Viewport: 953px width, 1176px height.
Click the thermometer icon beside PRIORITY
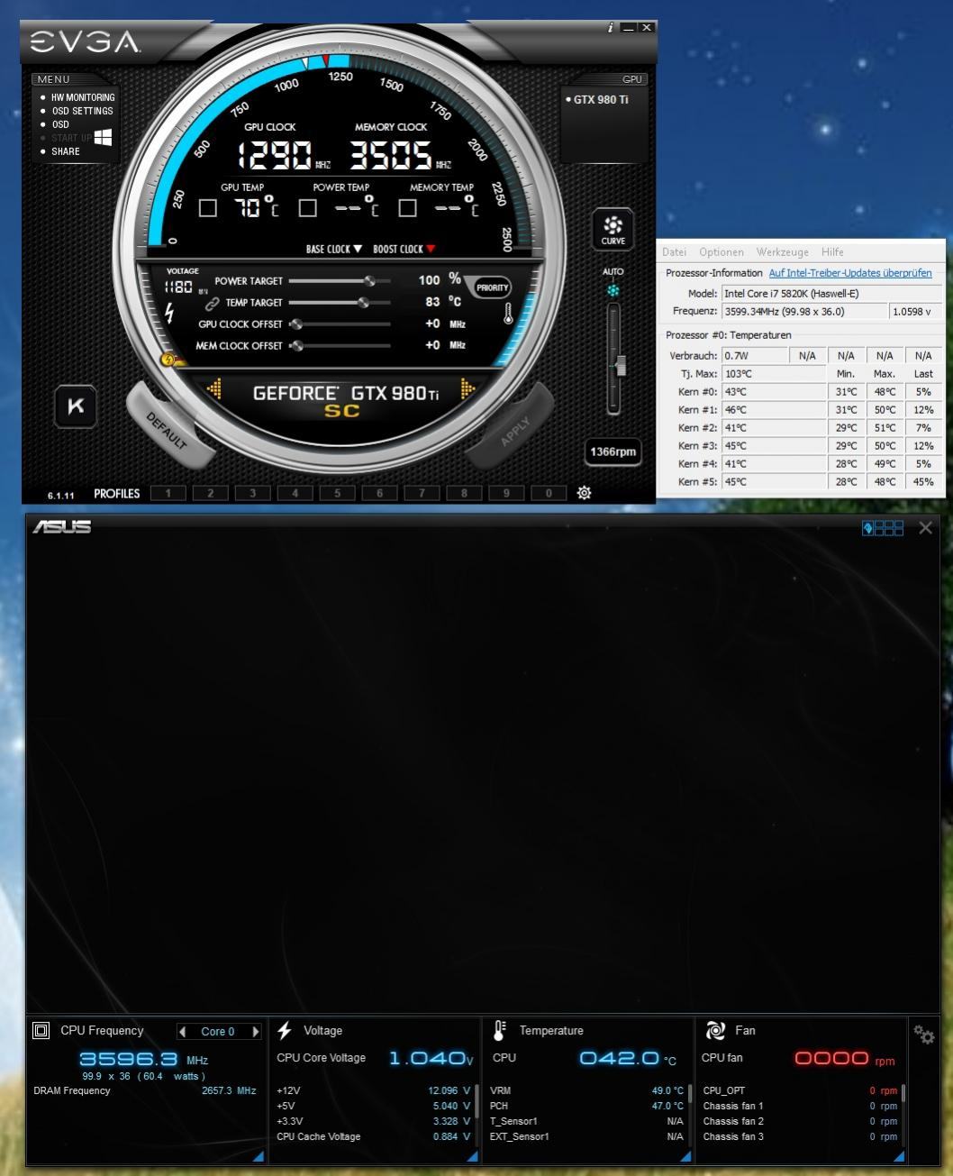509,314
